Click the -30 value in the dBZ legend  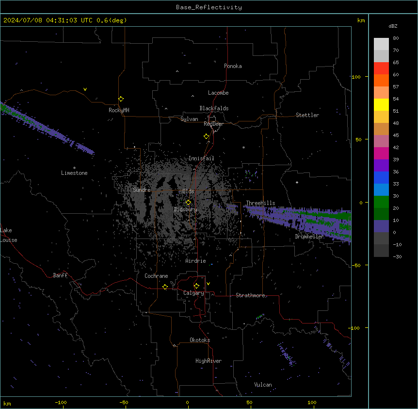point(397,257)
